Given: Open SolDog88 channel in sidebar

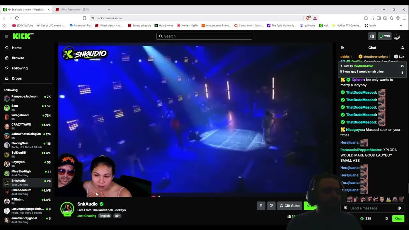Looking at the screenshot, I should [x=27, y=154].
